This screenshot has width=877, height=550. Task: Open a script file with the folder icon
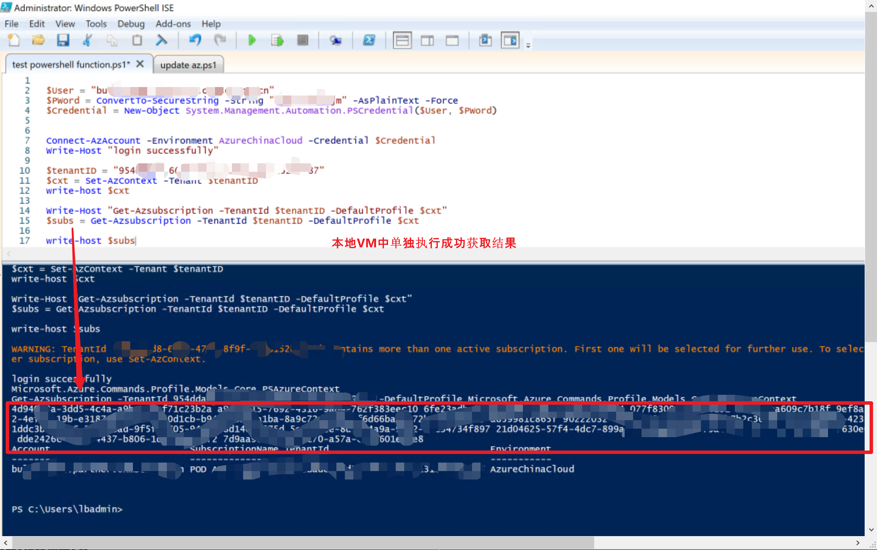point(38,40)
